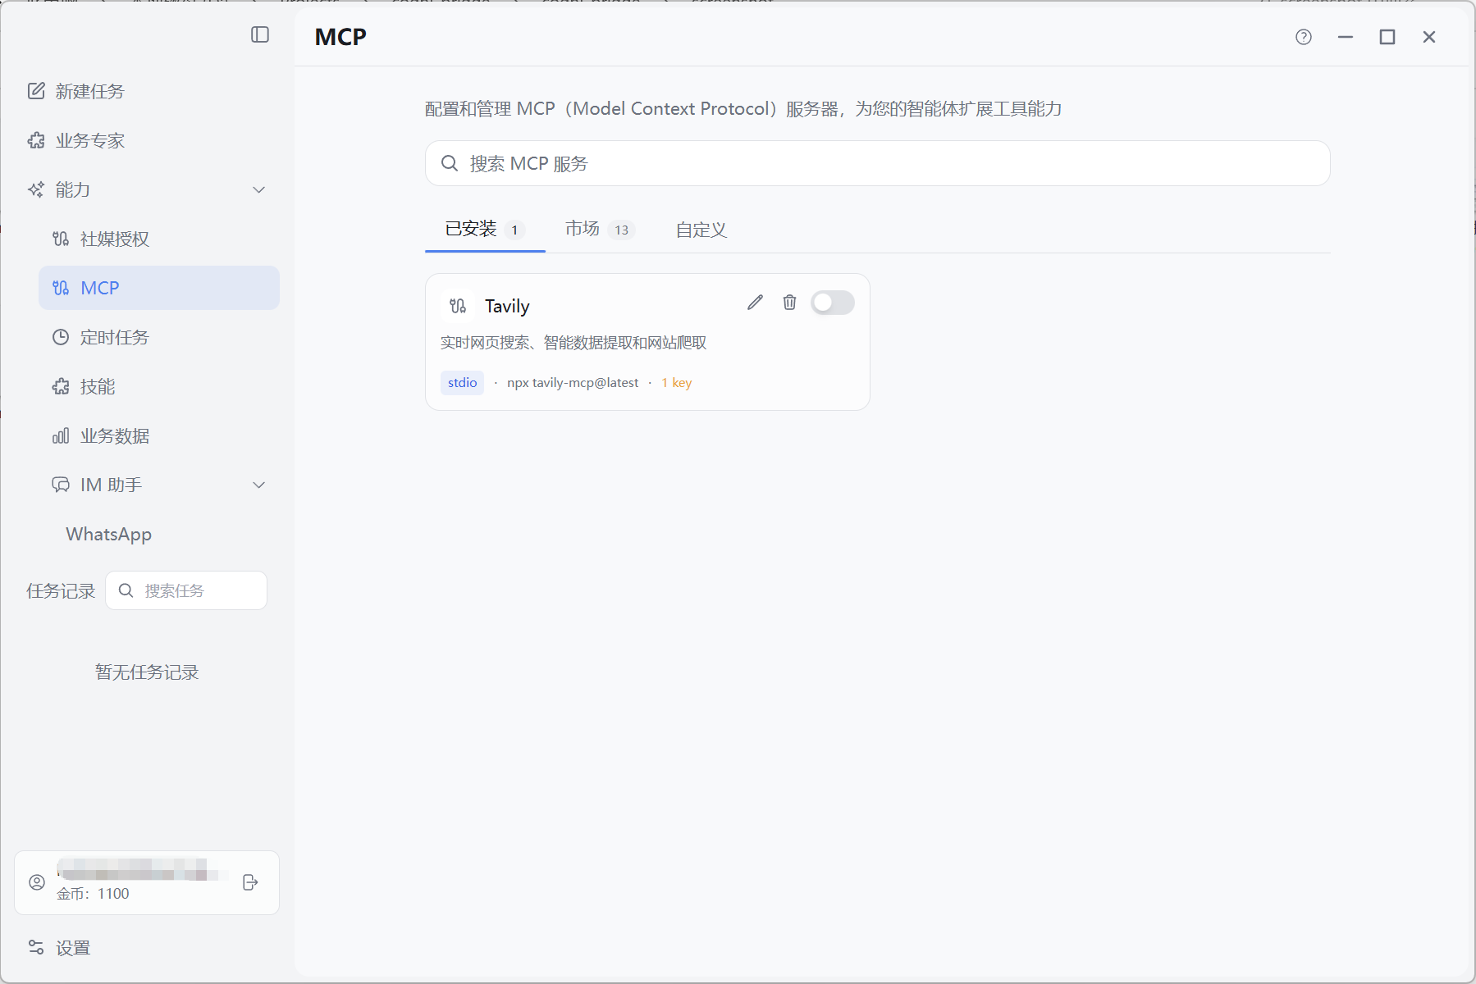Maximize the application window
Screen dimensions: 1476x984
[x=1387, y=37]
